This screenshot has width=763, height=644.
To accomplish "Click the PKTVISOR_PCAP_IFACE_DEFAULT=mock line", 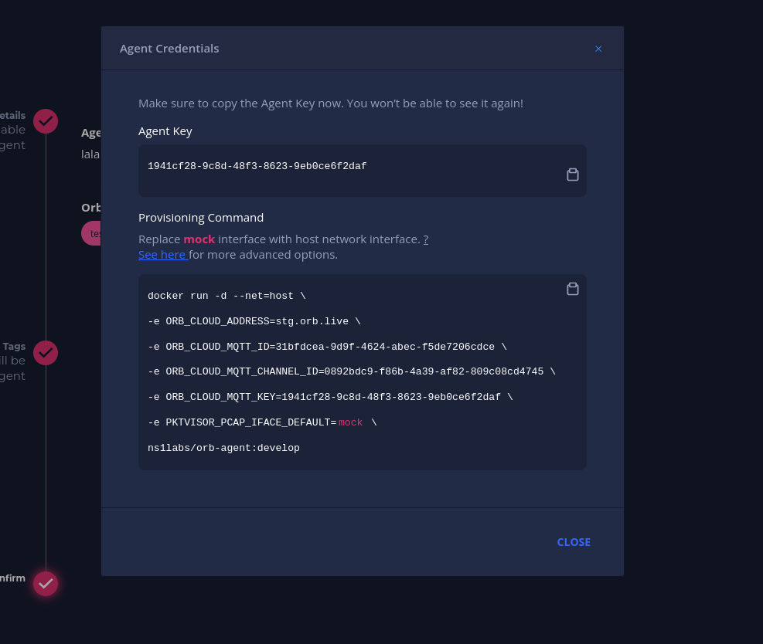I will (x=262, y=422).
